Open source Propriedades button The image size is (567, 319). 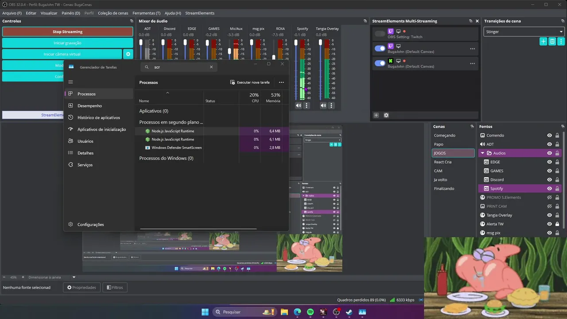(82, 288)
